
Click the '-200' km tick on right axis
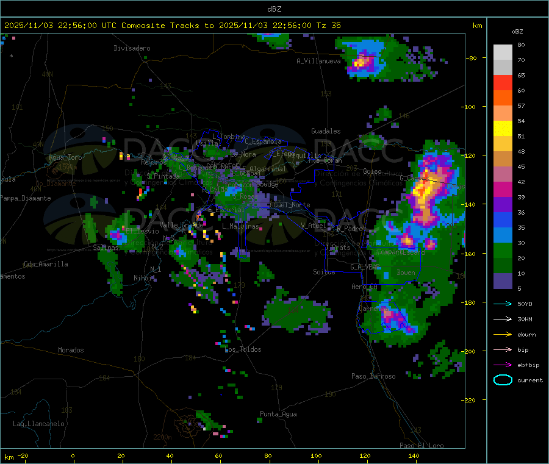pyautogui.click(x=468, y=351)
